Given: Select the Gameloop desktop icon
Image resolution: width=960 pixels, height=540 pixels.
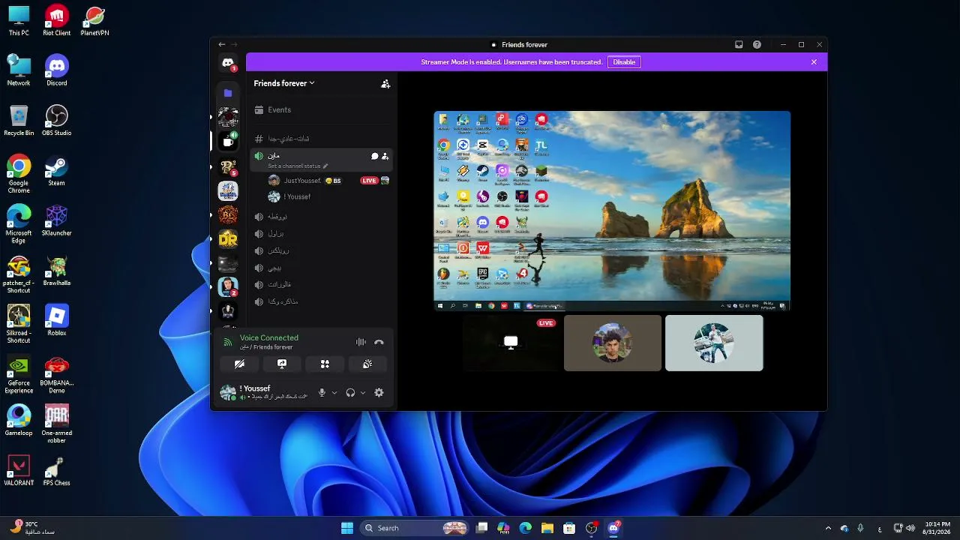Looking at the screenshot, I should tap(19, 420).
